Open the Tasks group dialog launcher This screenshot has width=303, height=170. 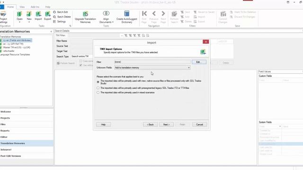click(x=70, y=26)
